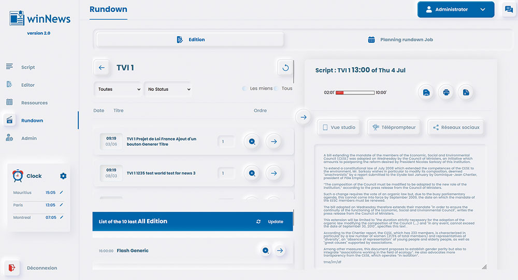Screen dimensions: 518x280
Task: Click the back arrow next to TVI 1
Action: click(x=102, y=68)
